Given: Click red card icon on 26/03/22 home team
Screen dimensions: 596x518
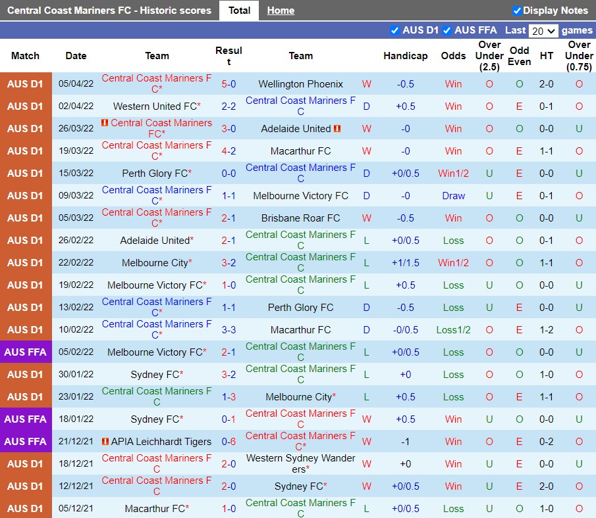Looking at the screenshot, I should [x=105, y=123].
